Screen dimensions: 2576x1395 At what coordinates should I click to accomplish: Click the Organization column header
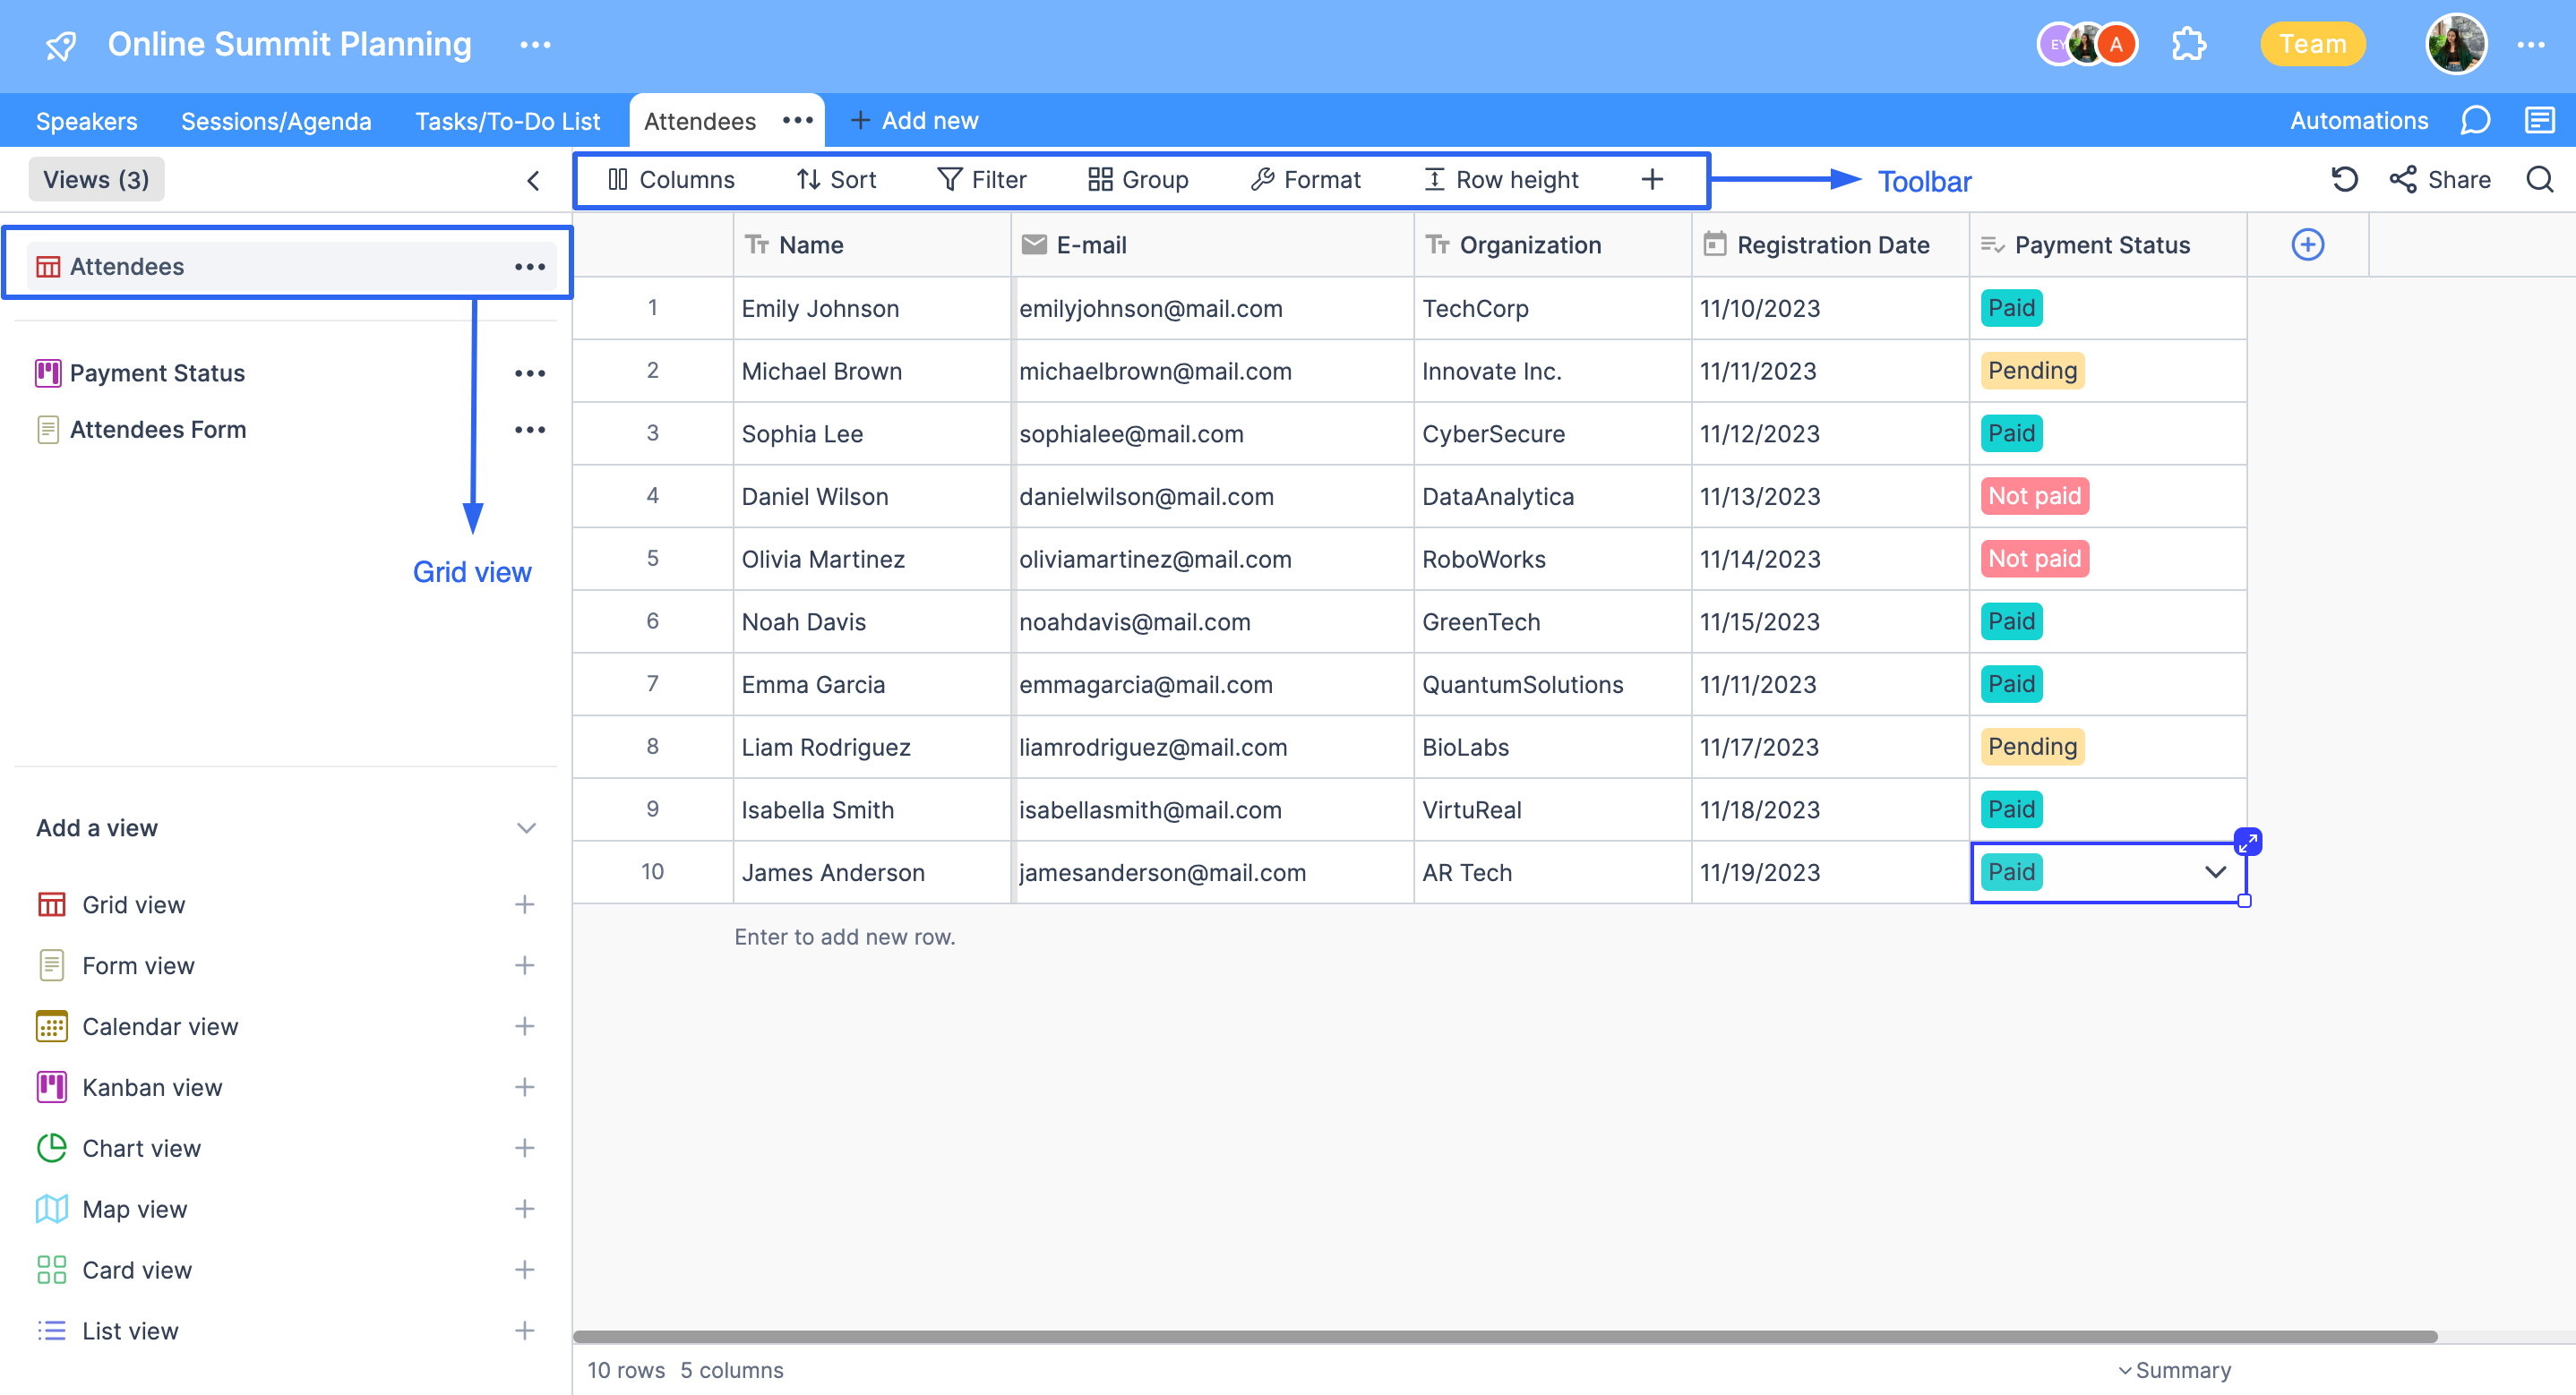(1552, 245)
